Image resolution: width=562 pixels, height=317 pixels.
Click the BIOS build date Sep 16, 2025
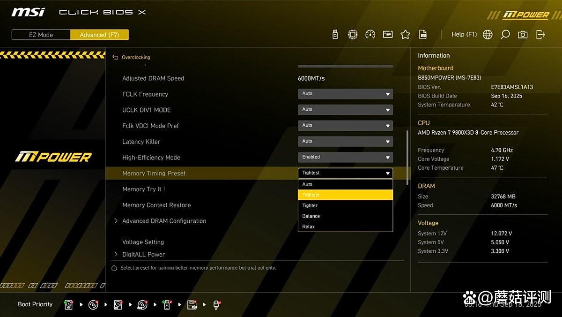click(x=506, y=96)
